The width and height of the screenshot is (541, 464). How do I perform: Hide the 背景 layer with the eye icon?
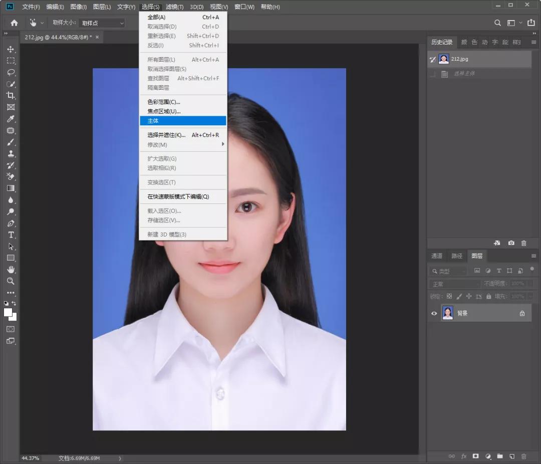(434, 313)
